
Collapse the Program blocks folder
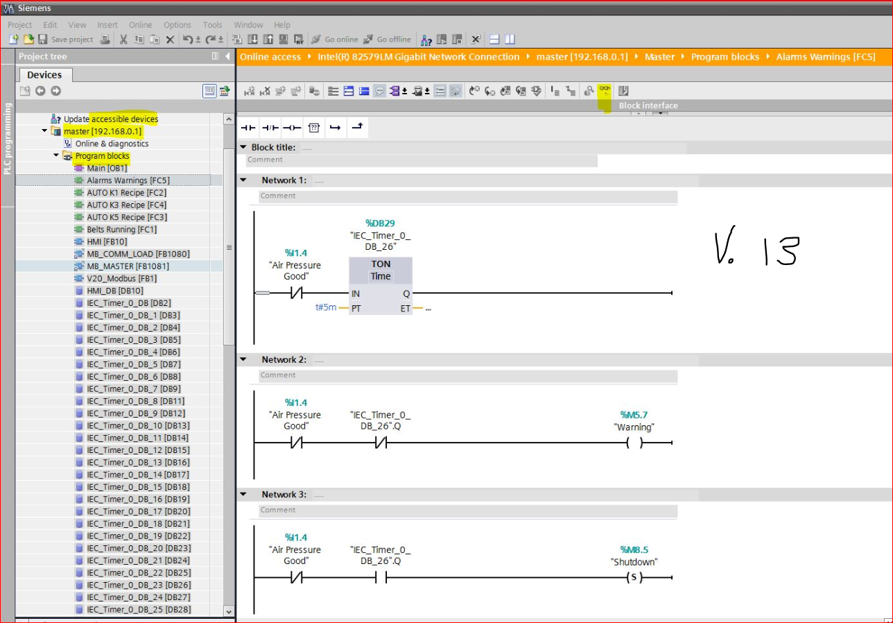[x=56, y=156]
